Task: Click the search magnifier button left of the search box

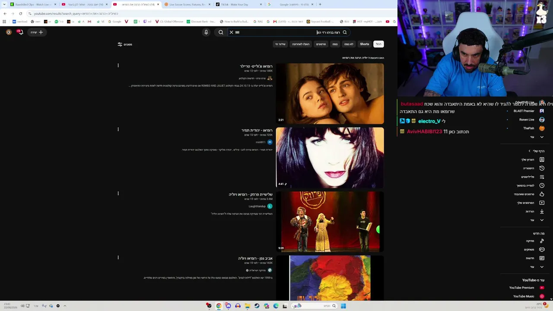Action: click(x=221, y=32)
